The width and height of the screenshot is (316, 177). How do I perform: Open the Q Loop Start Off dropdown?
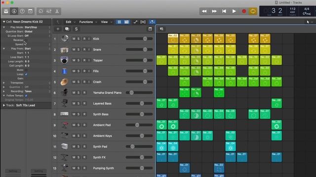tap(37, 36)
